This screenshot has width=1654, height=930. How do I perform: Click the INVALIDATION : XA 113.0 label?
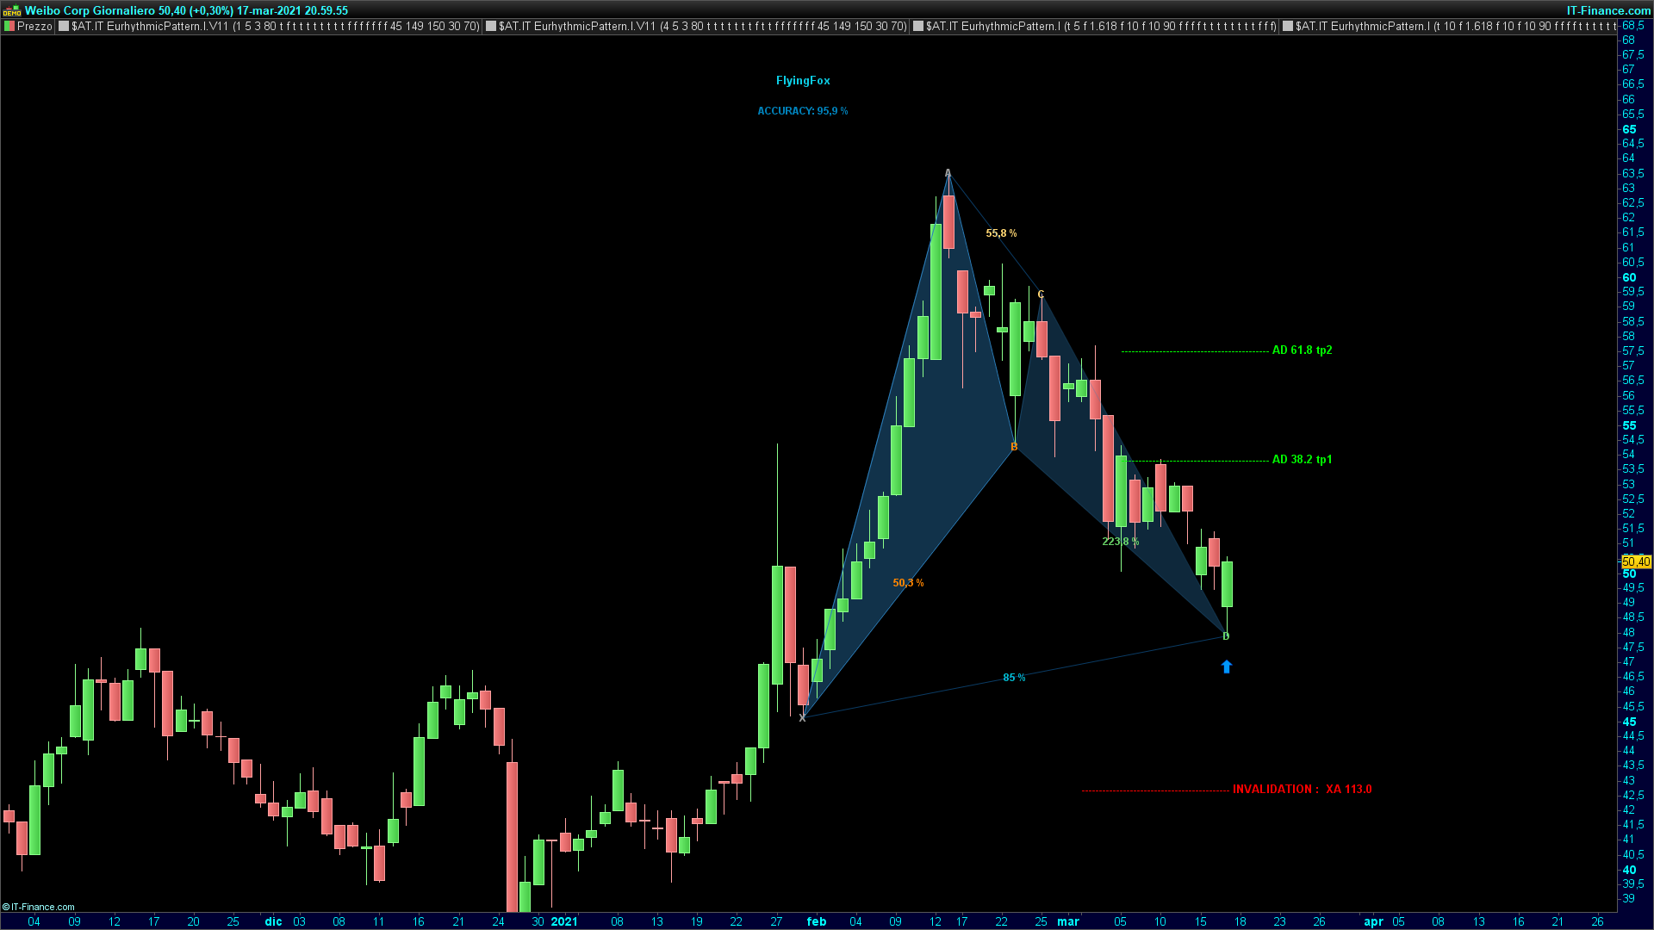pyautogui.click(x=1302, y=790)
